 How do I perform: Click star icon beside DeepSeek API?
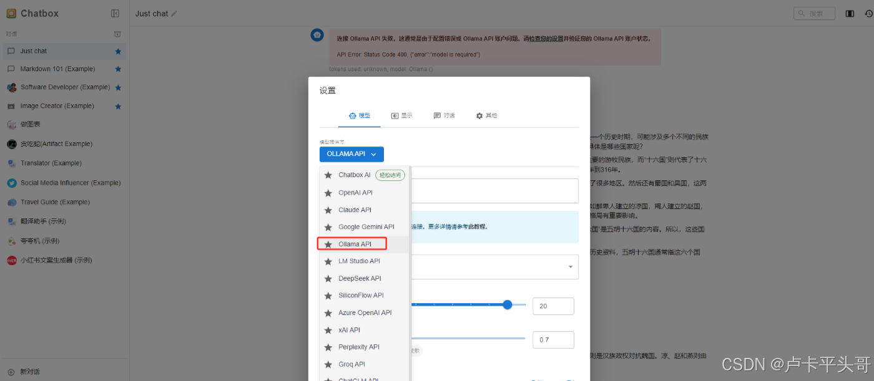click(x=328, y=279)
